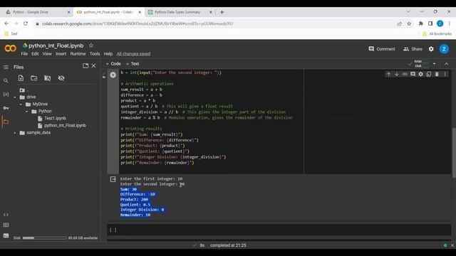Viewport: 456px width, 256px height.
Task: Switch to Python Data Types Summary tab
Action: 180,12
